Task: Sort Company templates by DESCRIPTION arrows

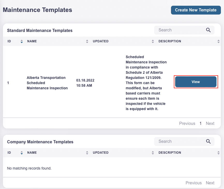Action: [219, 153]
